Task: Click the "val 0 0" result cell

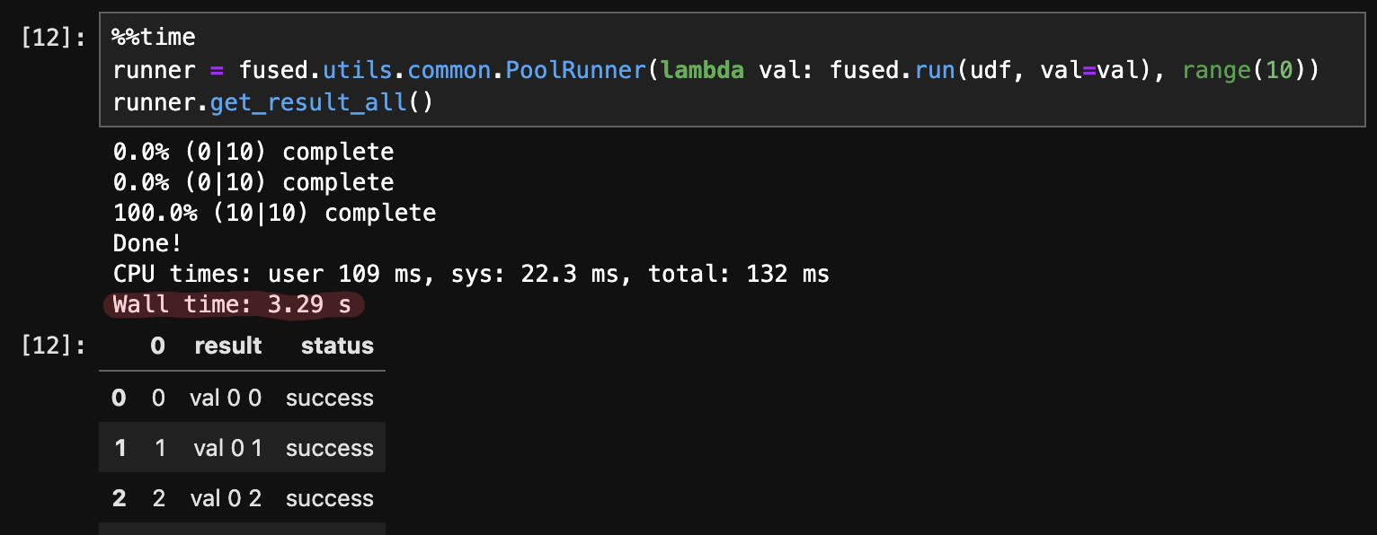Action: (x=226, y=399)
